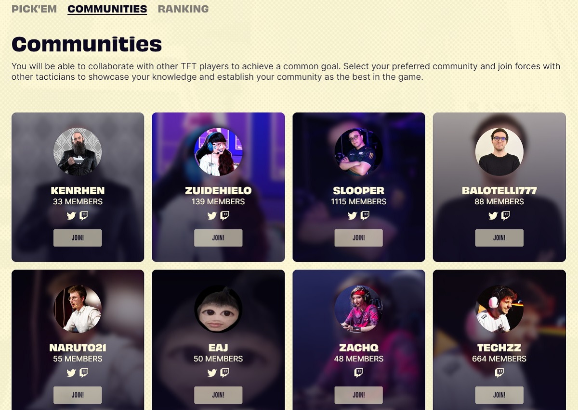Join the Slooper community
The image size is (578, 410).
coord(359,238)
